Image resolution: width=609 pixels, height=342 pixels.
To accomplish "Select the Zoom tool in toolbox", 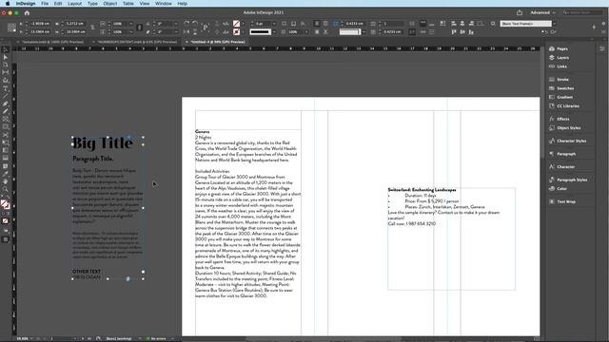I will pos(6,189).
